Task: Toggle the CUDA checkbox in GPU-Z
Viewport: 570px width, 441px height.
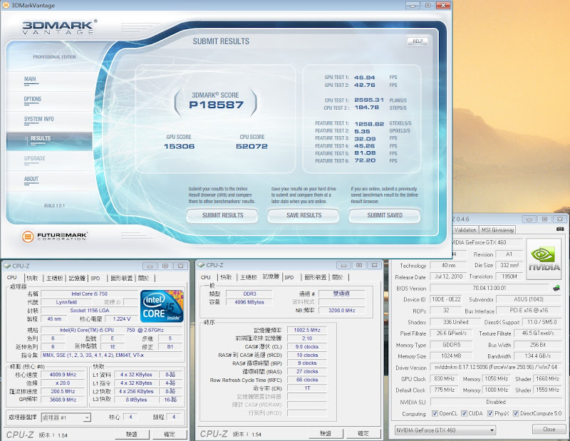Action: click(464, 413)
